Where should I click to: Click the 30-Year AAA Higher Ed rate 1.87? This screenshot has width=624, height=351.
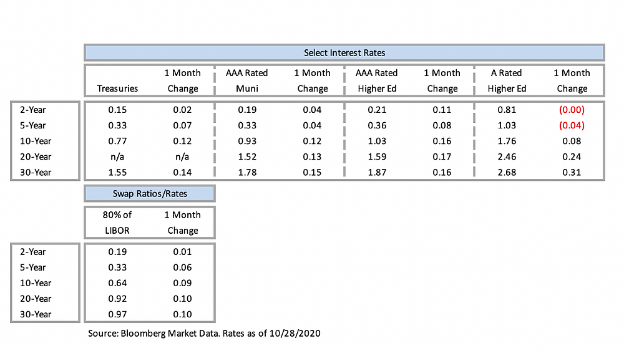377,173
